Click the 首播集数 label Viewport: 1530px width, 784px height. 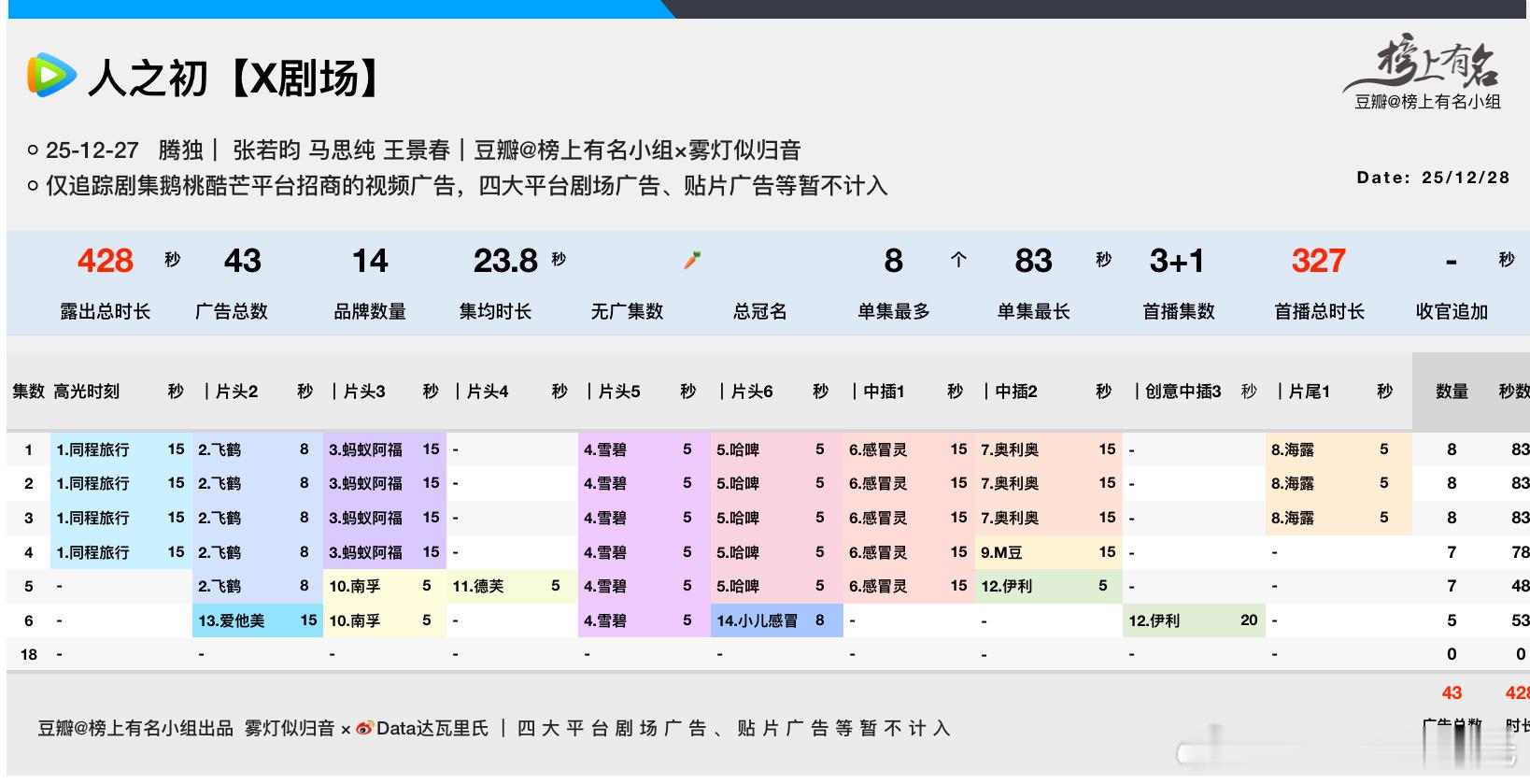click(x=1179, y=311)
